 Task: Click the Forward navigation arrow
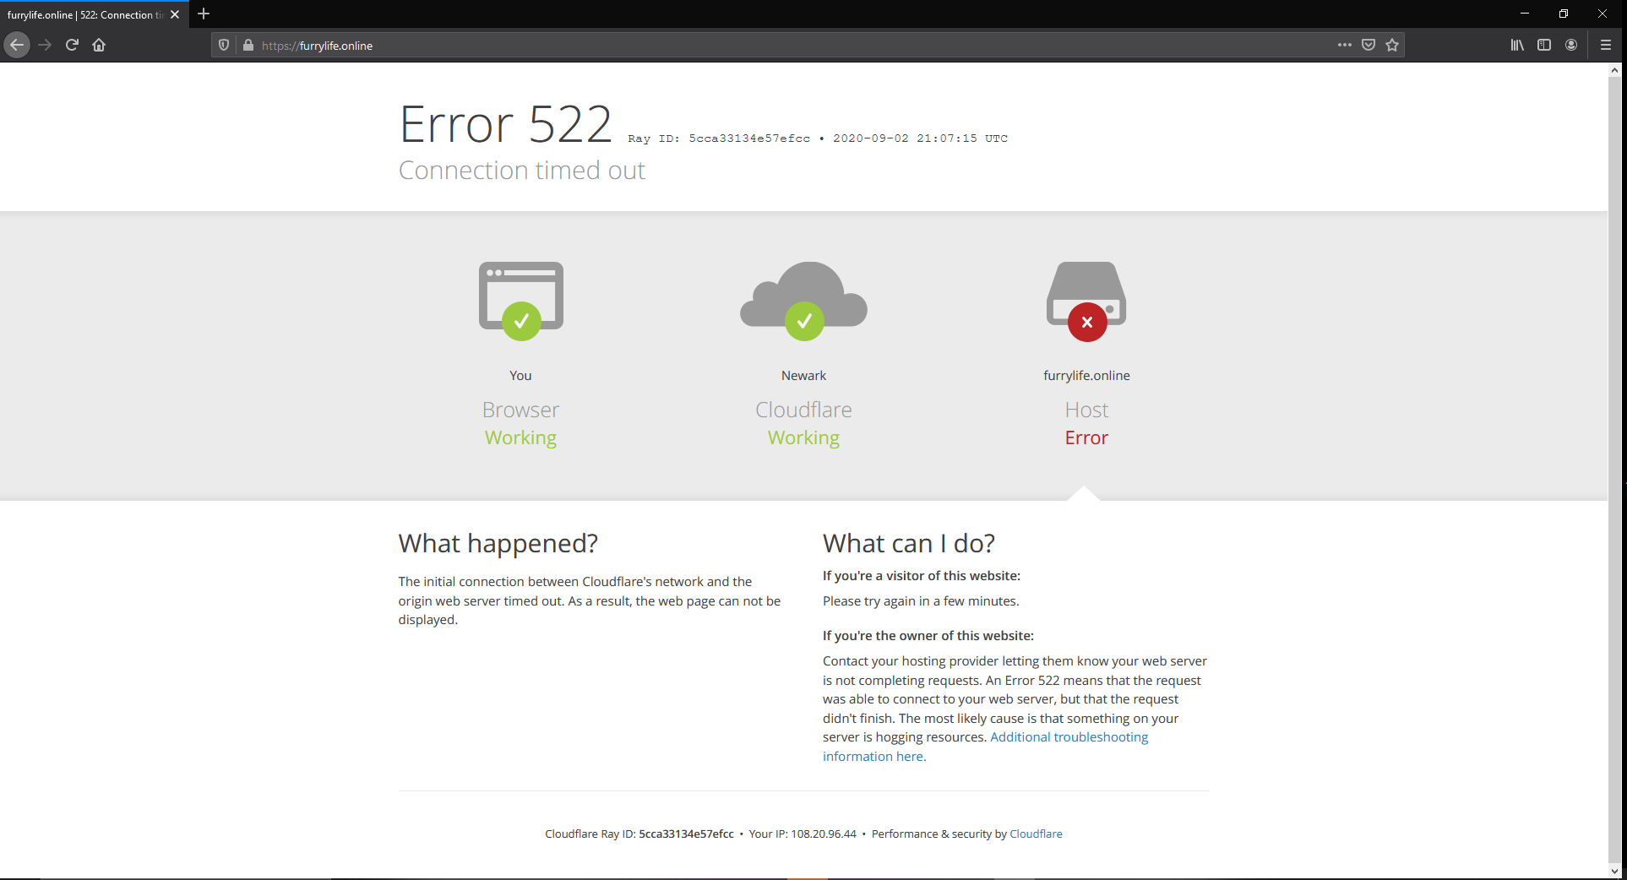point(46,45)
